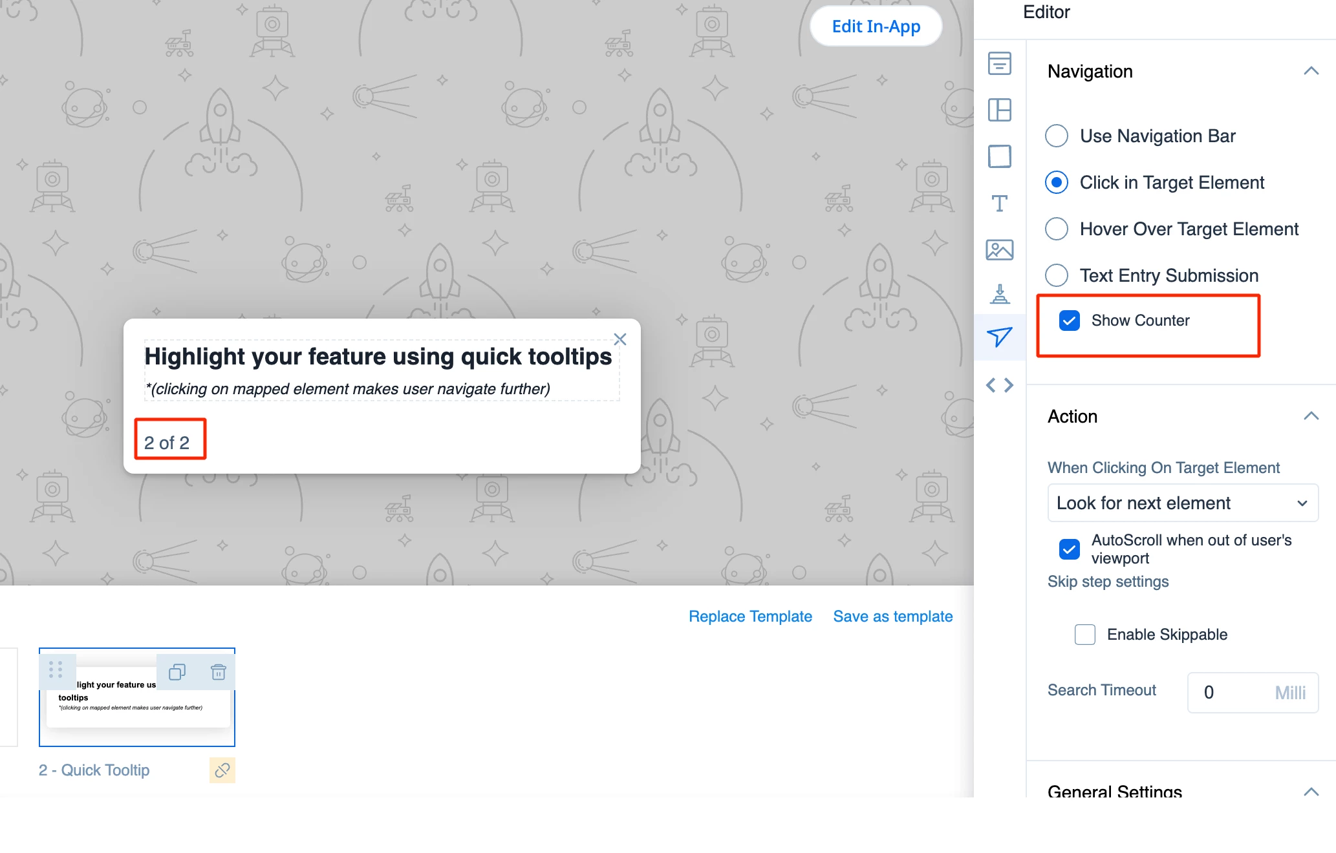Open the Image settings icon
Image resolution: width=1336 pixels, height=853 pixels.
click(999, 249)
